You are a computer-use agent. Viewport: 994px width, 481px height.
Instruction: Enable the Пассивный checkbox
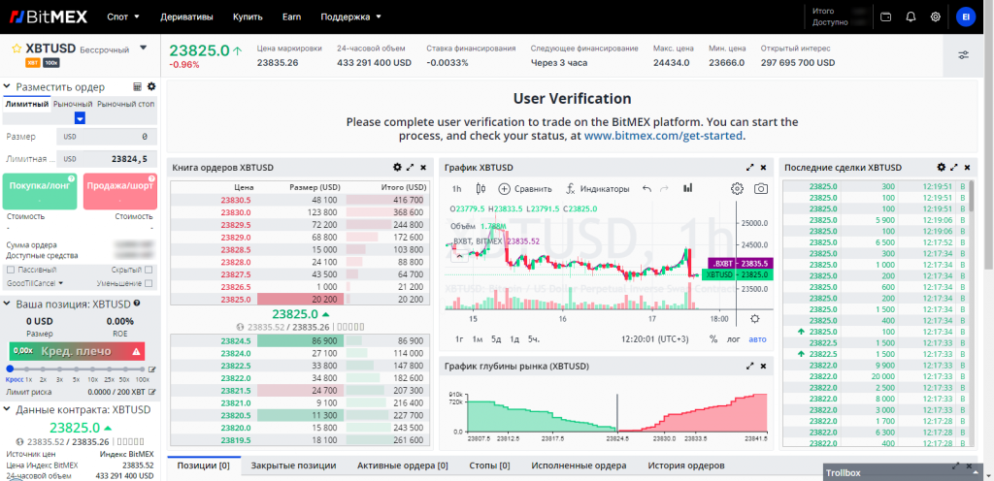[x=10, y=270]
